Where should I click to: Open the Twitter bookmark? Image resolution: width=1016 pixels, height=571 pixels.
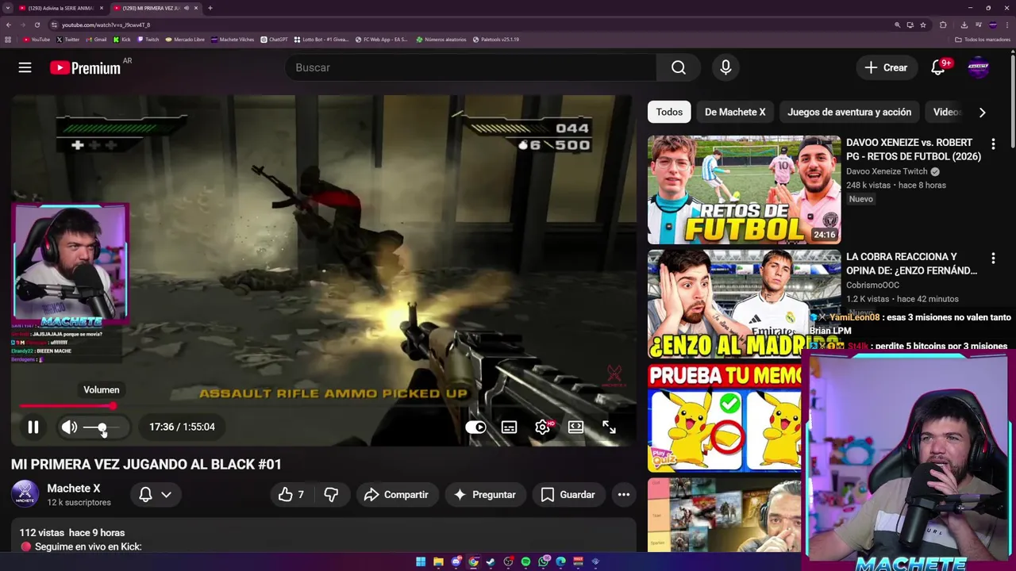pyautogui.click(x=68, y=40)
